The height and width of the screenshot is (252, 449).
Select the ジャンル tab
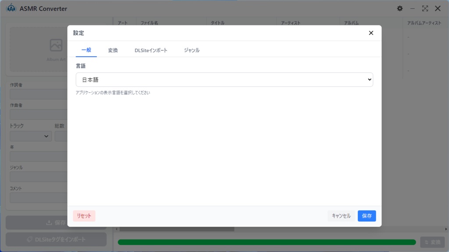[x=192, y=50]
